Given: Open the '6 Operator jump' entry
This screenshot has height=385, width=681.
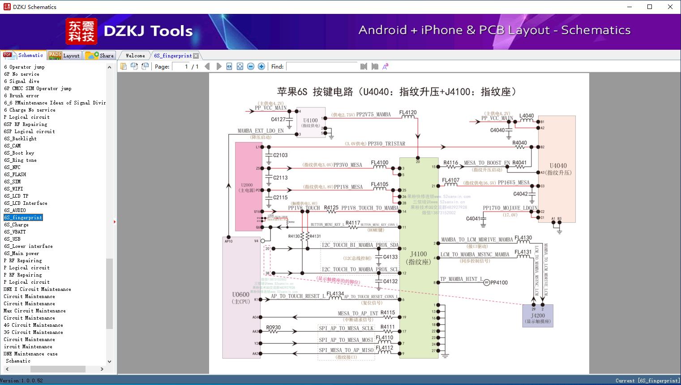Looking at the screenshot, I should pos(24,67).
